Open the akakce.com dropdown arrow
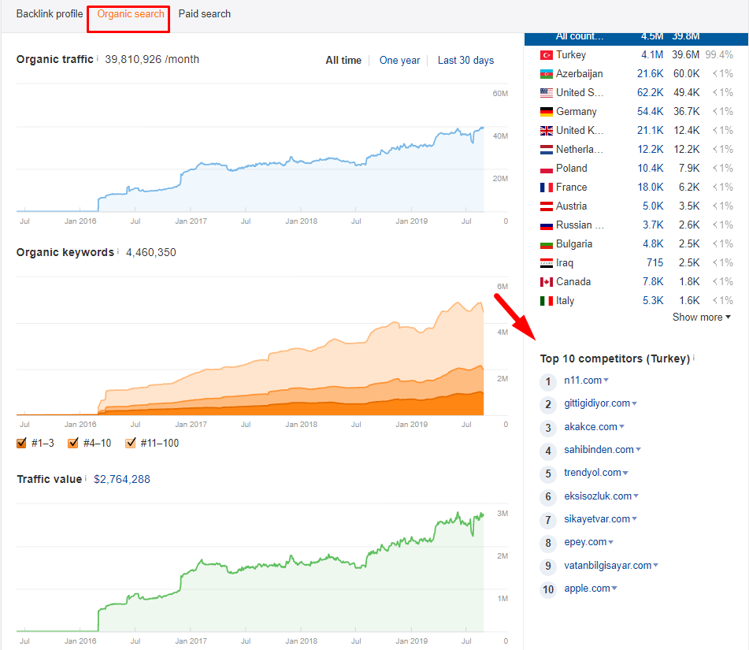 point(622,427)
